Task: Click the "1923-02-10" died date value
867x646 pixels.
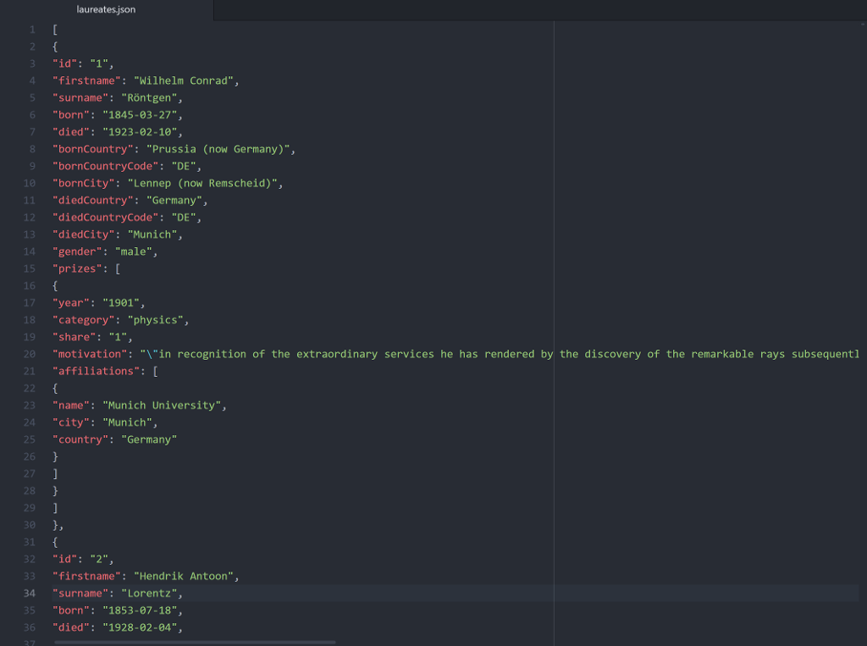Action: (139, 132)
